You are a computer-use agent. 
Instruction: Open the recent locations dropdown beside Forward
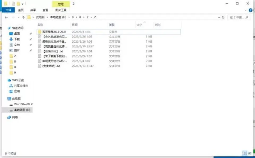(19, 17)
